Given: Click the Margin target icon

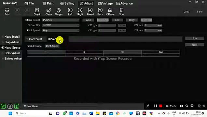Looking at the screenshot, I should (59, 12).
